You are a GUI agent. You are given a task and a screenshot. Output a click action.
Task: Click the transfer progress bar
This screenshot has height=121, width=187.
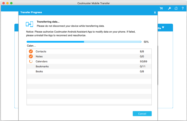(x=84, y=42)
